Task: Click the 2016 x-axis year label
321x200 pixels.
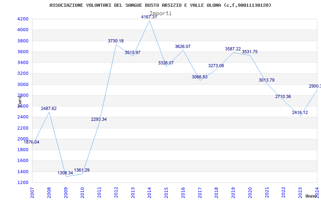Action: [x=183, y=192]
